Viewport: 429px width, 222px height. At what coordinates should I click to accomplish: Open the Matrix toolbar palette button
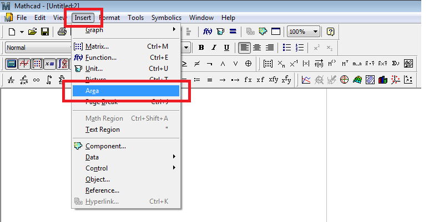point(37,64)
